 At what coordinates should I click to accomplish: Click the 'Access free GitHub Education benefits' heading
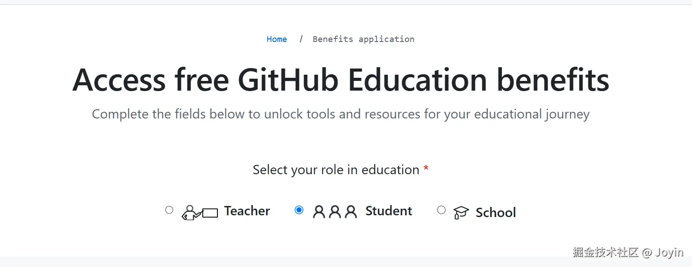(341, 80)
